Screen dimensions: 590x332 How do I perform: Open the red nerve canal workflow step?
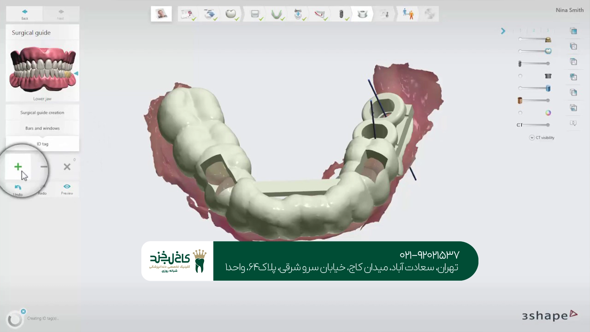coord(320,14)
